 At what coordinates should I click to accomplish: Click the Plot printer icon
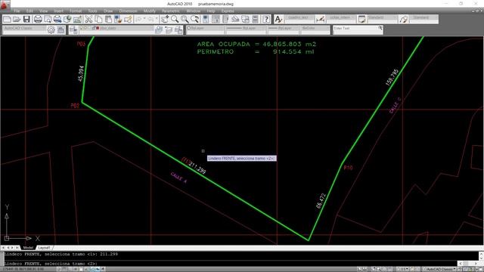pyautogui.click(x=38, y=20)
